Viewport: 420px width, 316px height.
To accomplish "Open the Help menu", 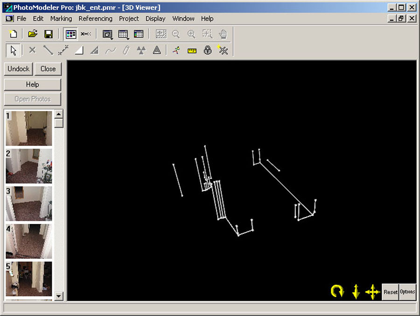I will coord(207,19).
